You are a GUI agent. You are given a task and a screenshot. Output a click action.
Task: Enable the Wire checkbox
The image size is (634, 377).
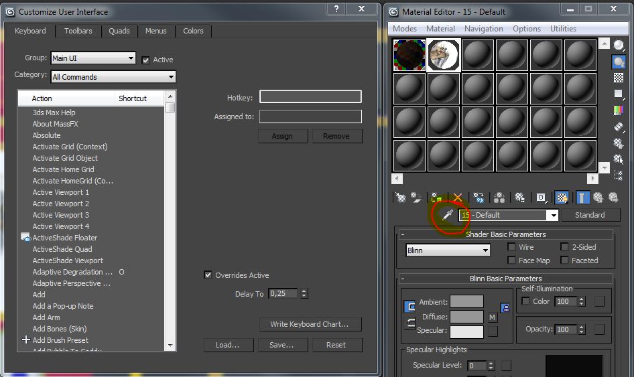tap(511, 246)
